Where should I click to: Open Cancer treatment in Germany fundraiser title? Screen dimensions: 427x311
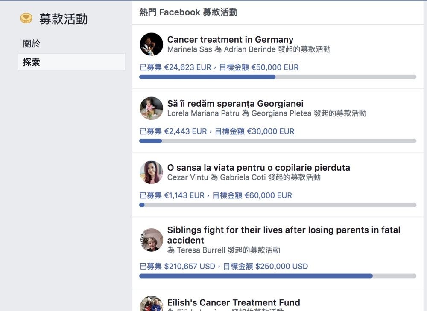(x=230, y=40)
